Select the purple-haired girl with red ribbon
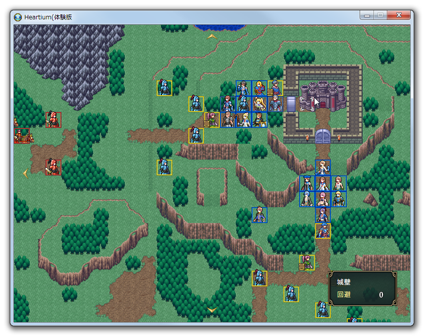This screenshot has height=336, width=424. pos(323,215)
